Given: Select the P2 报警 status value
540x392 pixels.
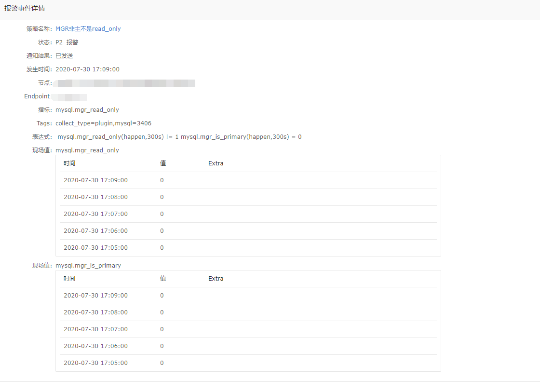Looking at the screenshot, I should pos(67,42).
